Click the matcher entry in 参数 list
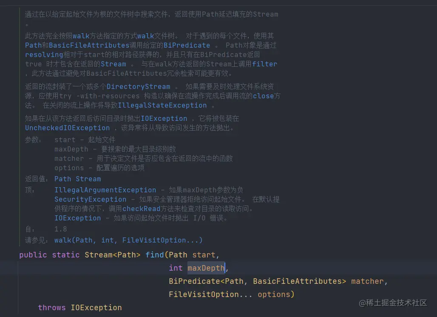The width and height of the screenshot is (437, 317). point(69,159)
